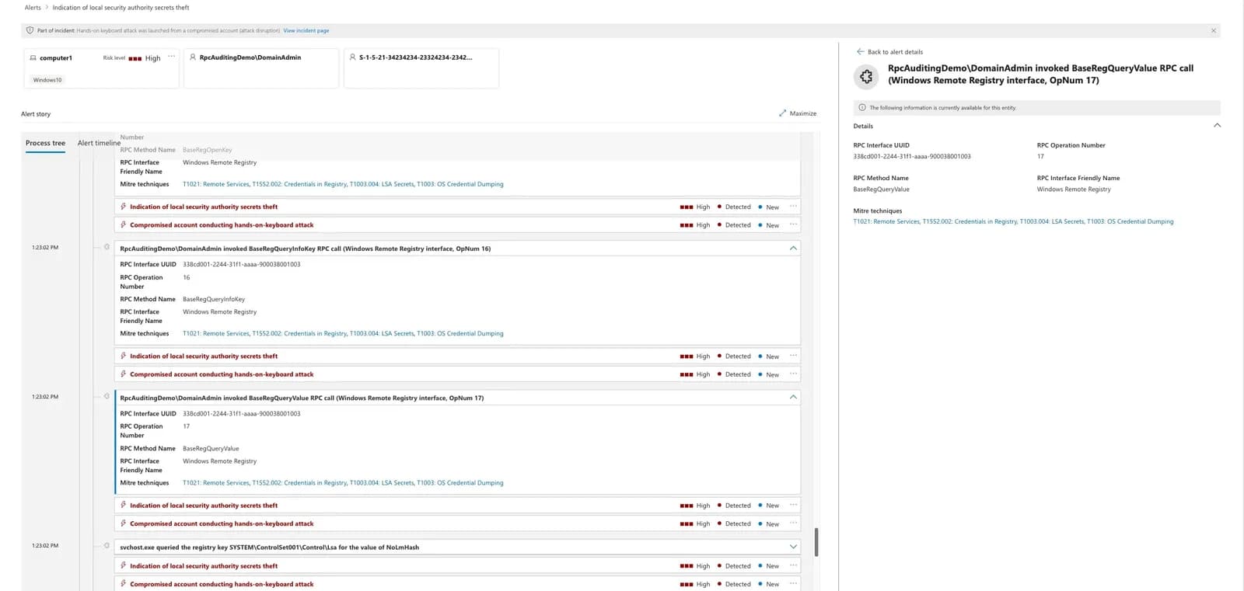
Task: Click the user icon on S-1-5-21 card
Action: coord(352,57)
